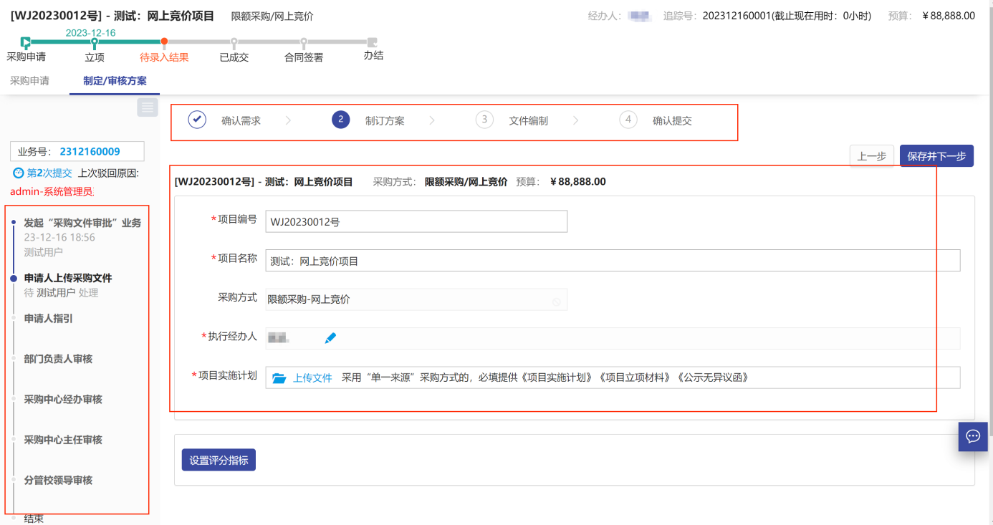Click the 待录入结果 progress marker
This screenshot has width=993, height=525.
coord(164,42)
